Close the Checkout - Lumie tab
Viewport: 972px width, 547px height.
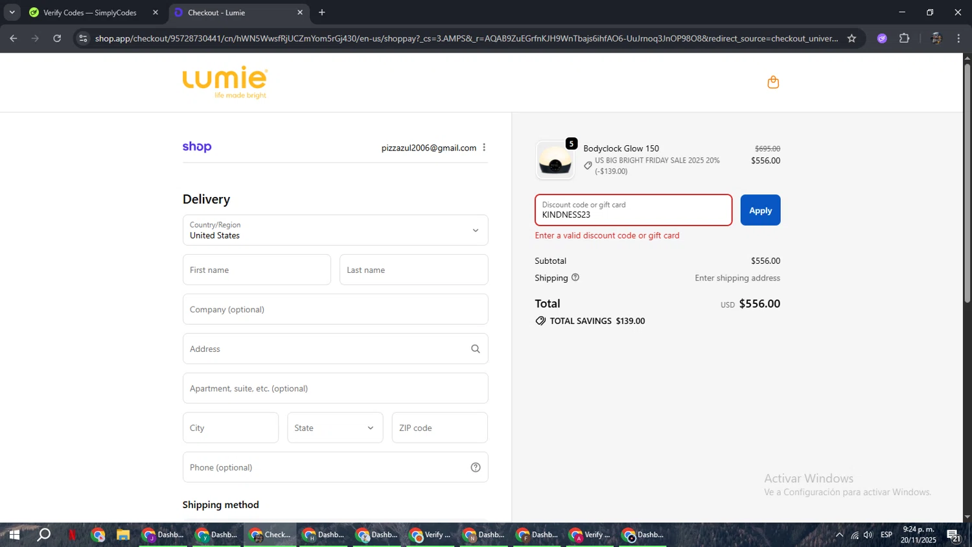299,12
